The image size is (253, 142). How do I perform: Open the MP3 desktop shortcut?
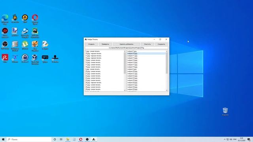pos(45,58)
